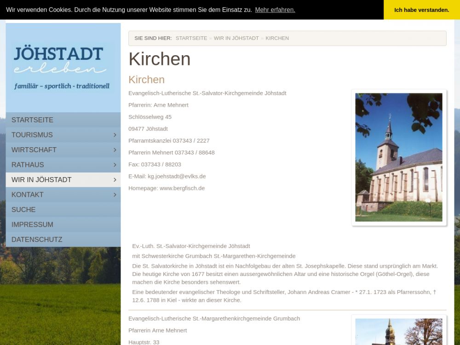The image size is (460, 345).
Task: Open the Suche menu item
Action: (x=23, y=210)
